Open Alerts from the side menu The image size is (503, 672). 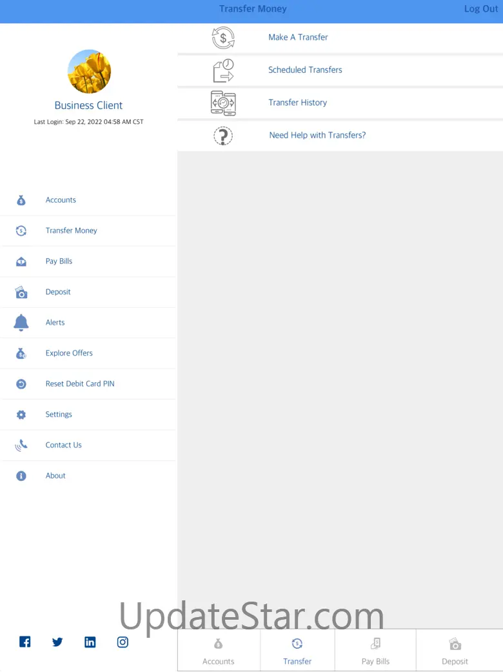[88, 323]
